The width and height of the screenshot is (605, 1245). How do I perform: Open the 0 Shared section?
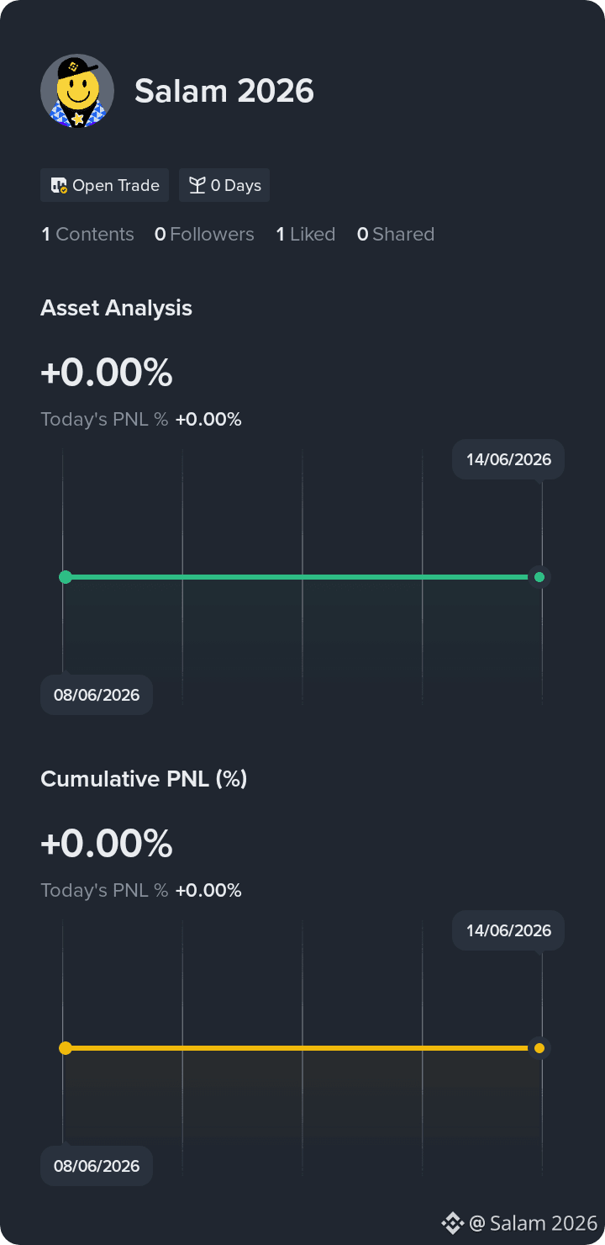click(396, 235)
